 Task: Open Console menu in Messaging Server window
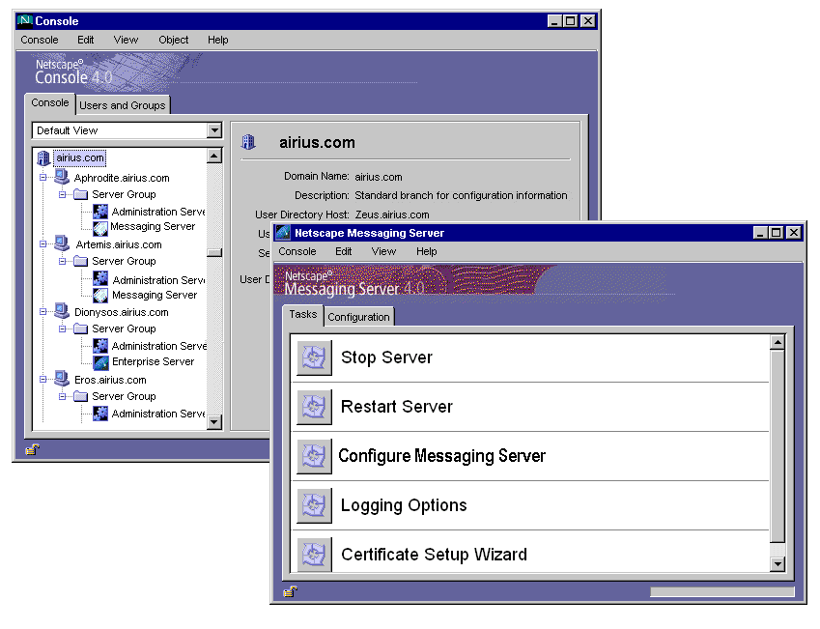tap(297, 251)
